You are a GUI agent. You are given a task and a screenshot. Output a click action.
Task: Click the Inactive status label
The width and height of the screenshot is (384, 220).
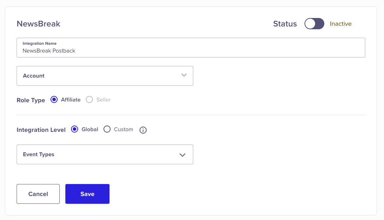coord(341,24)
